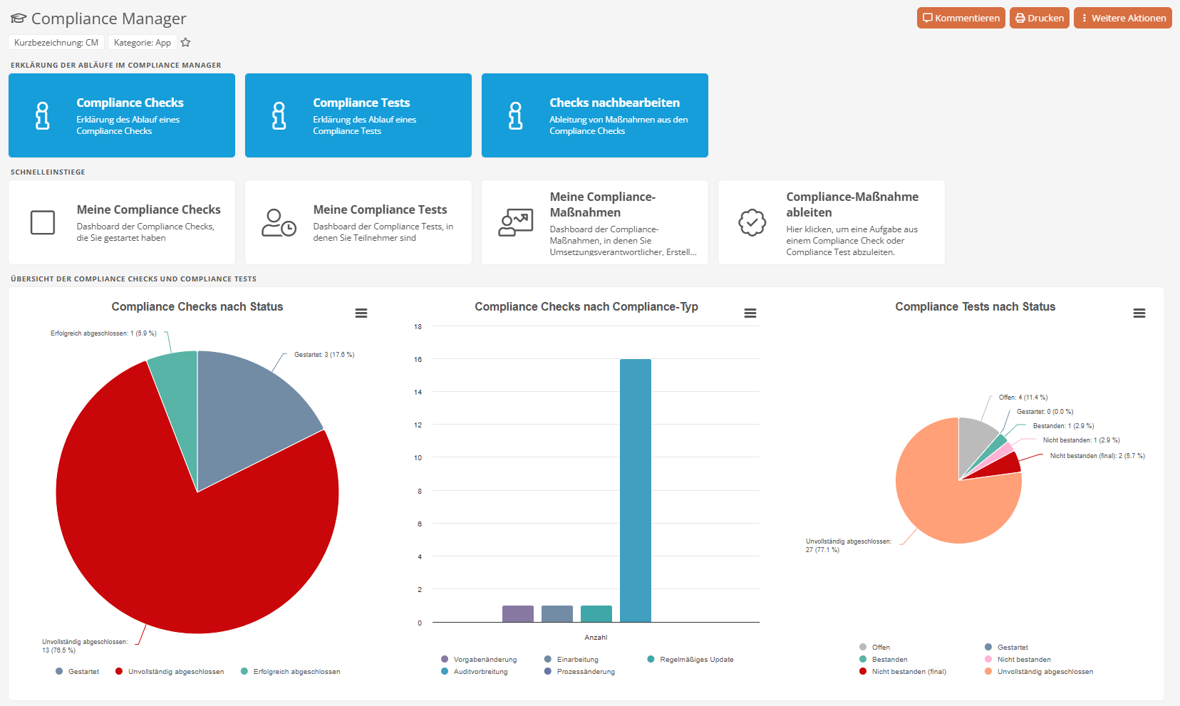Click the info icon on Compliance Tests tile
1180x706 pixels.
[x=279, y=115]
